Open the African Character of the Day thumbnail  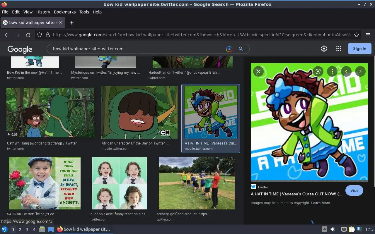point(139,112)
